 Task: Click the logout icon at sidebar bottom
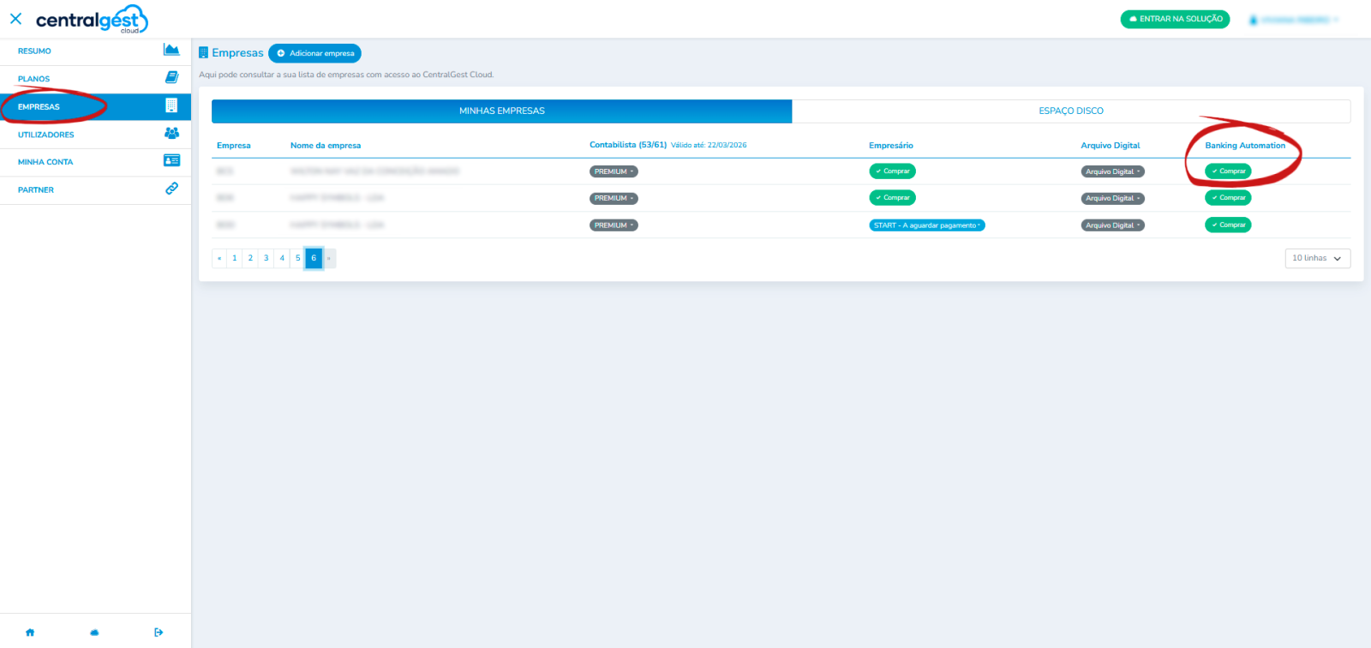159,633
